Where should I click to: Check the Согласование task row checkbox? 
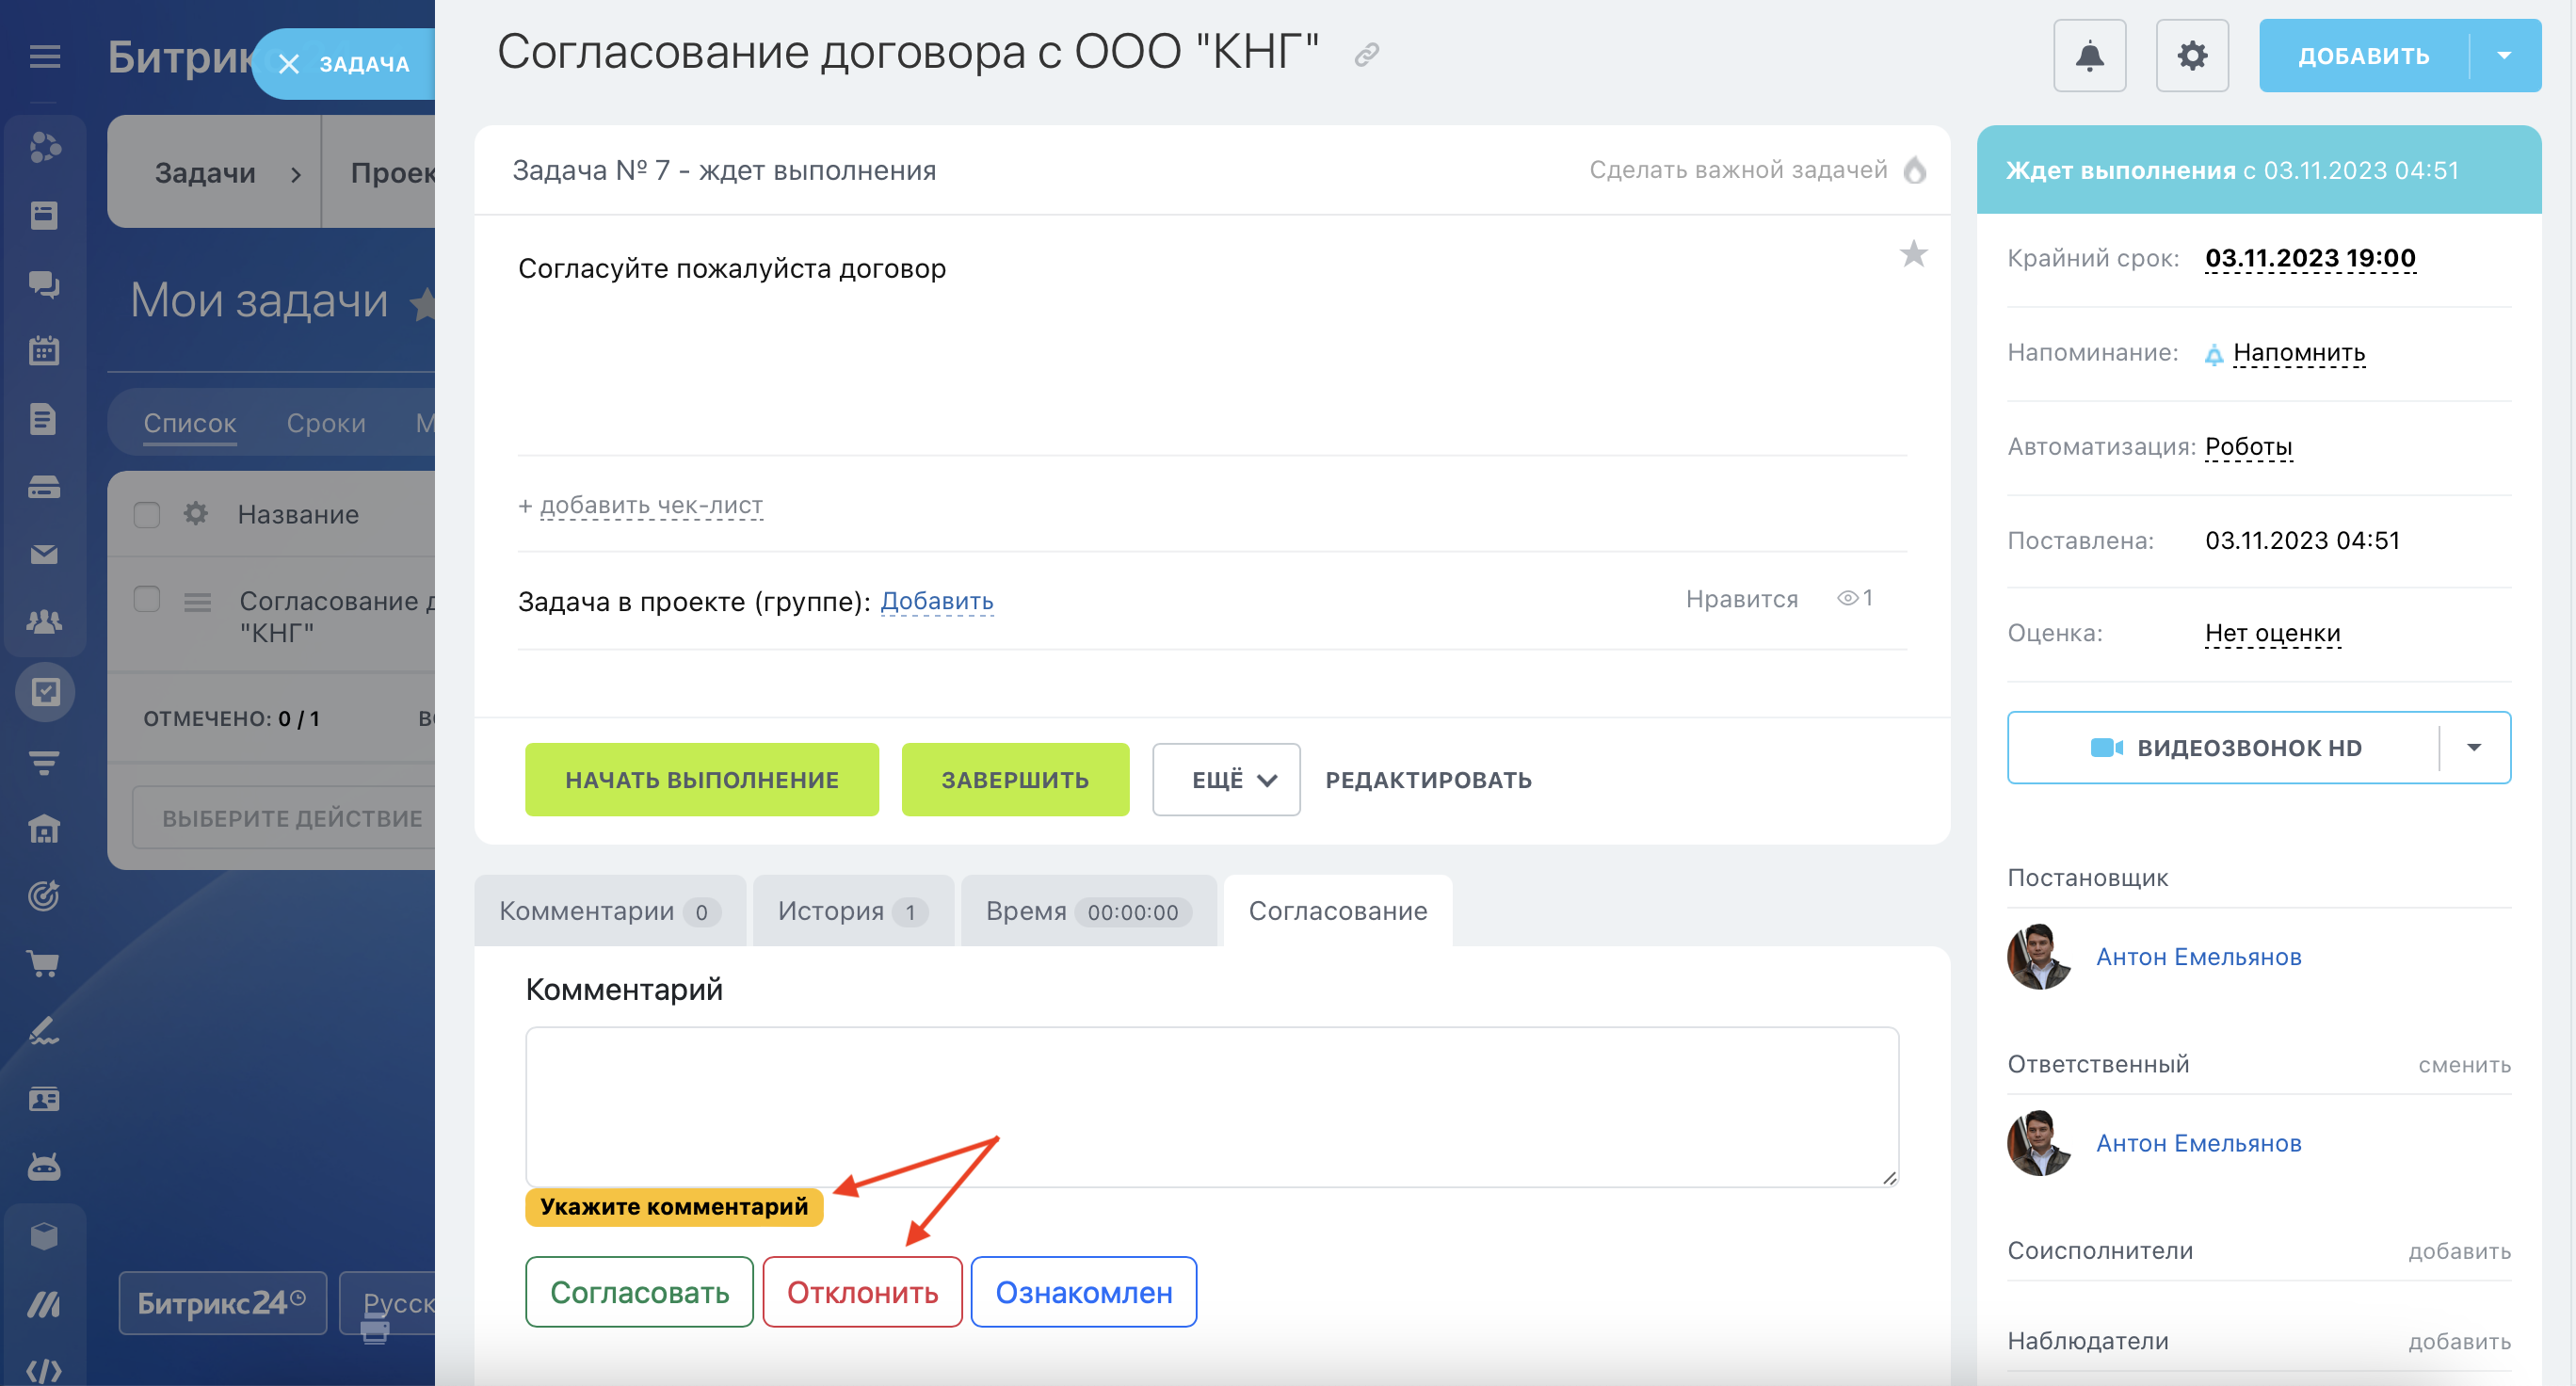[x=147, y=599]
